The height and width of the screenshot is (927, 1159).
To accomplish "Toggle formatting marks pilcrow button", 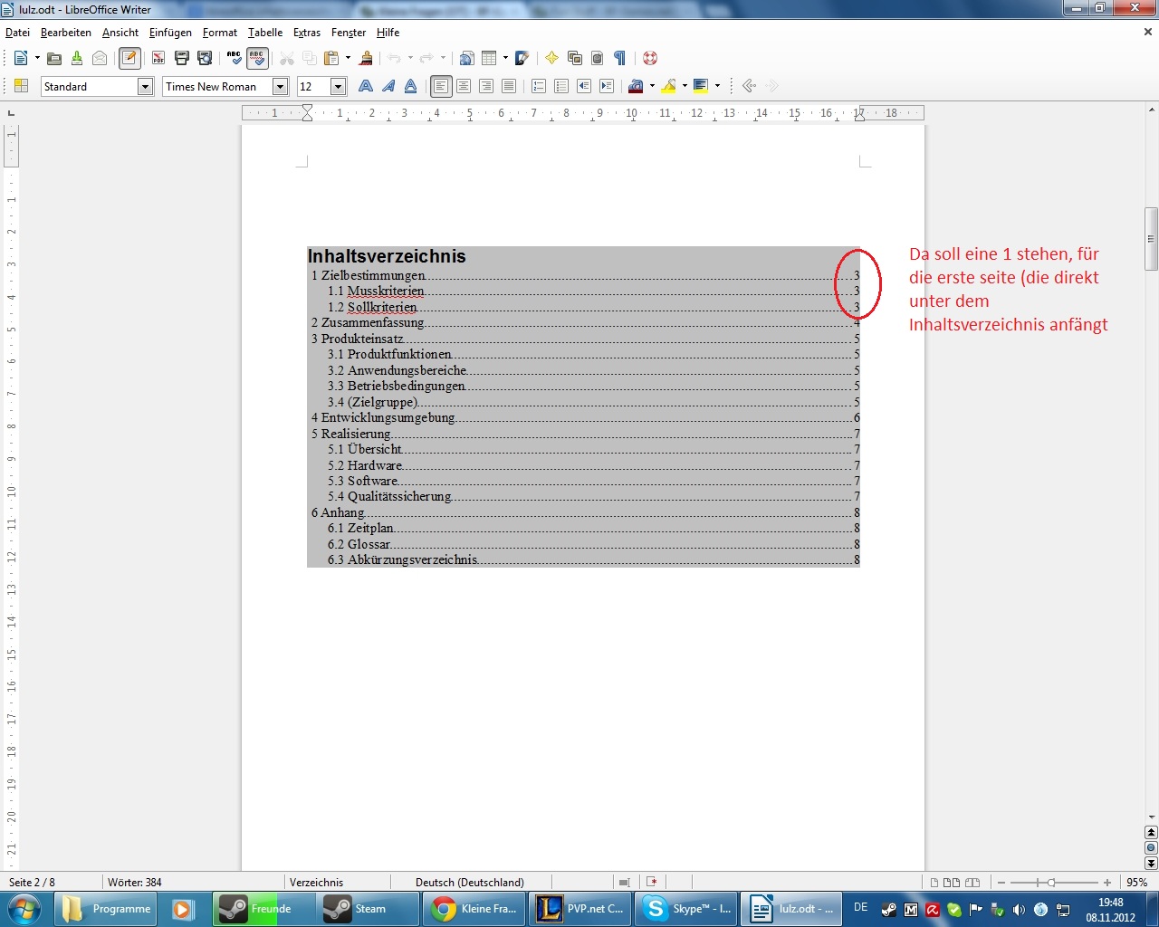I will click(x=619, y=58).
